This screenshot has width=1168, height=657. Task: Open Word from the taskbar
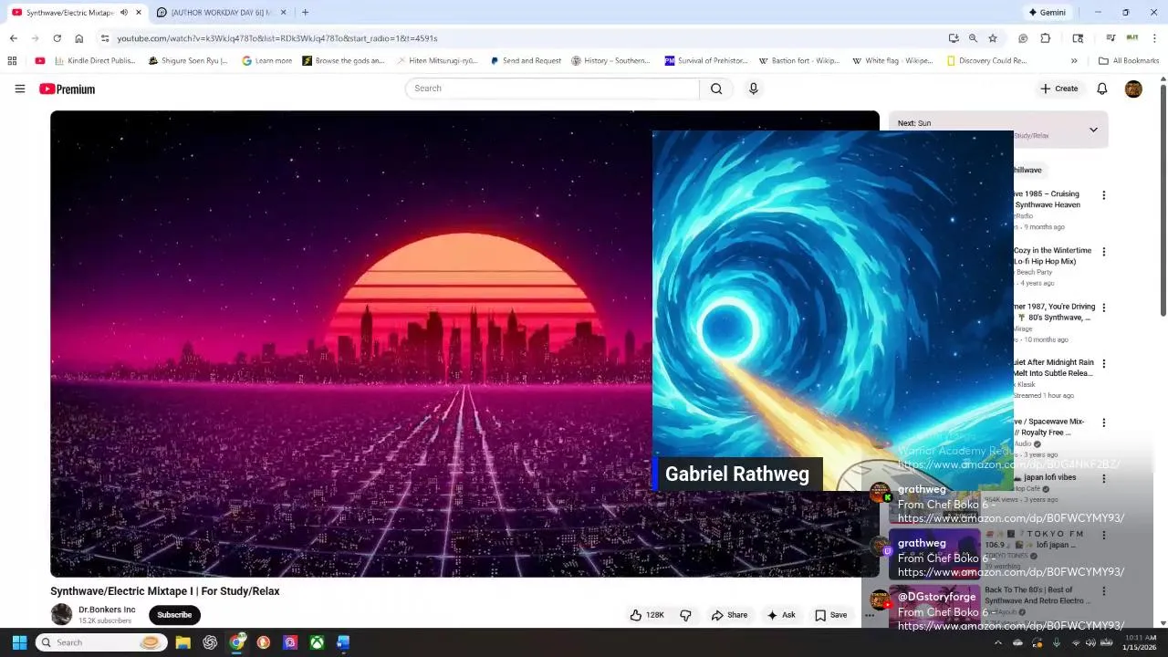click(343, 642)
